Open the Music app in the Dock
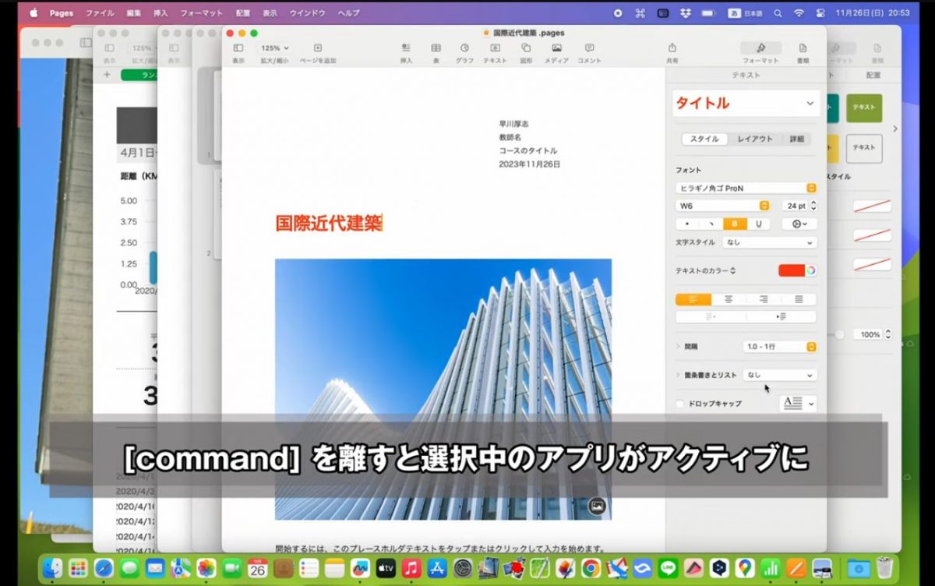Image resolution: width=935 pixels, height=586 pixels. point(412,568)
